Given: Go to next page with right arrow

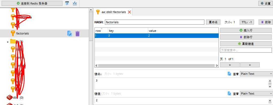Looking at the screenshot, I should [x=250, y=65].
